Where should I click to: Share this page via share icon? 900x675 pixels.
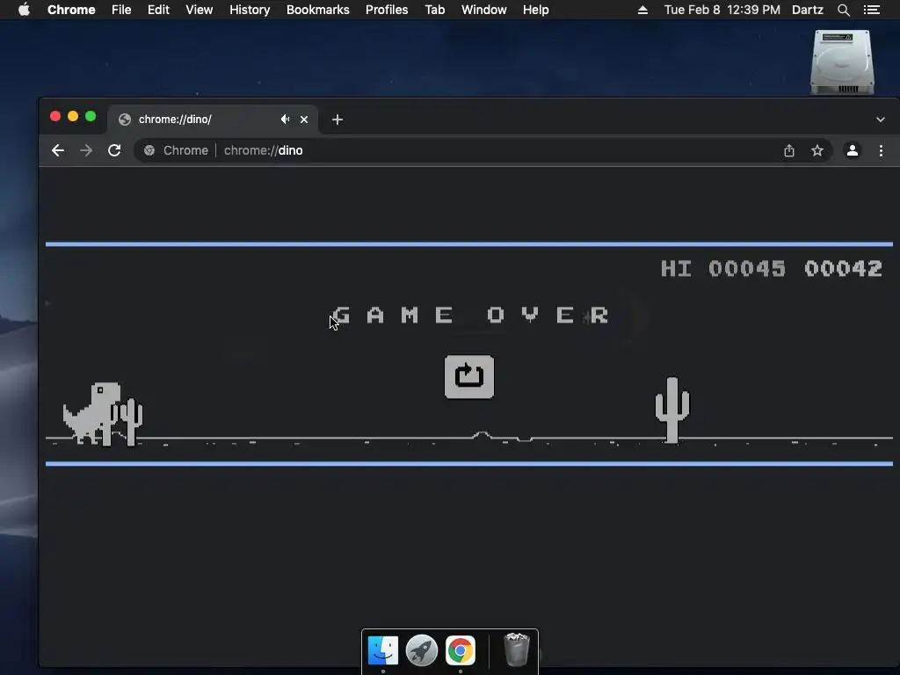point(789,150)
